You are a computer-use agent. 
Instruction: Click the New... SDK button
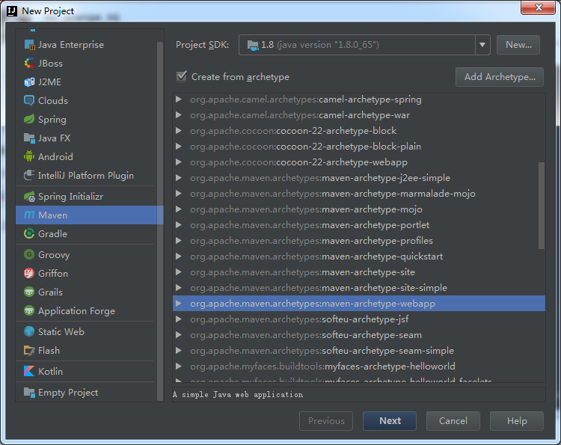point(518,45)
